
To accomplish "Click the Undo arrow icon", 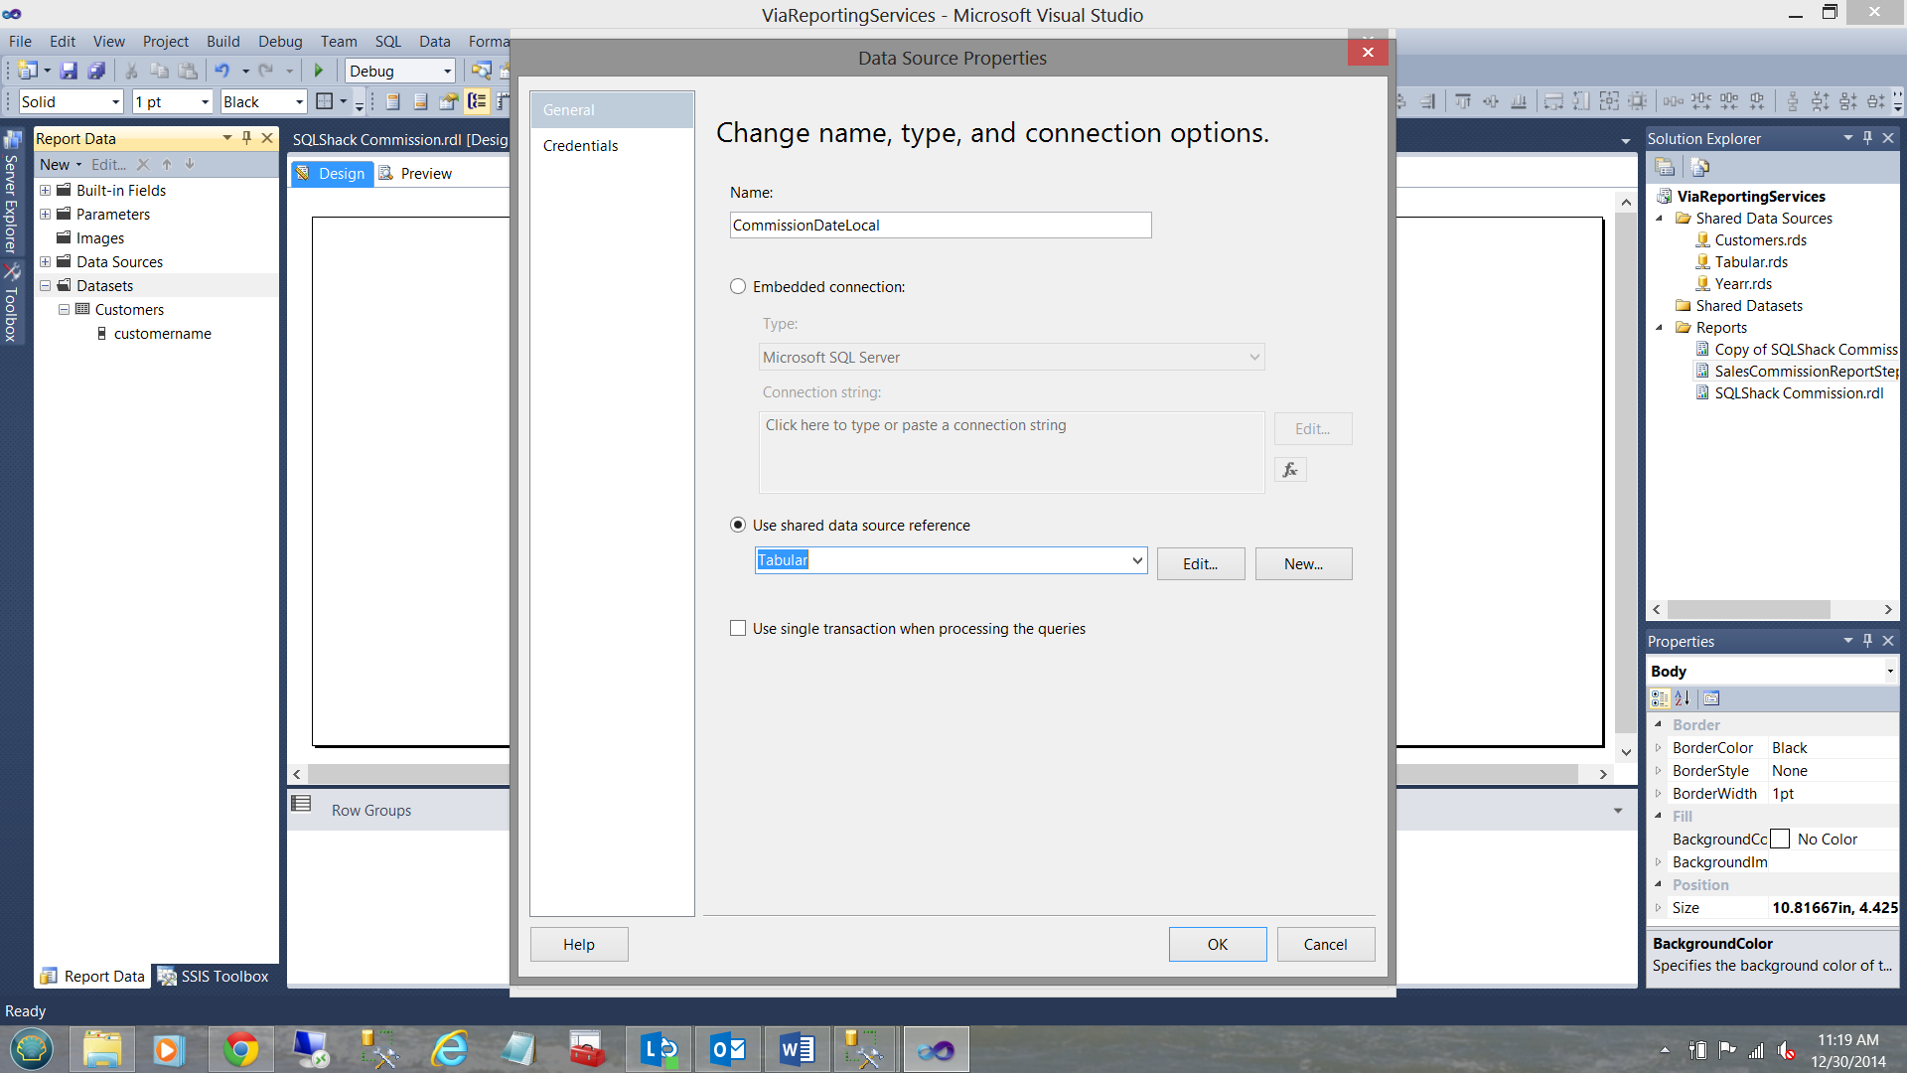I will 221,71.
